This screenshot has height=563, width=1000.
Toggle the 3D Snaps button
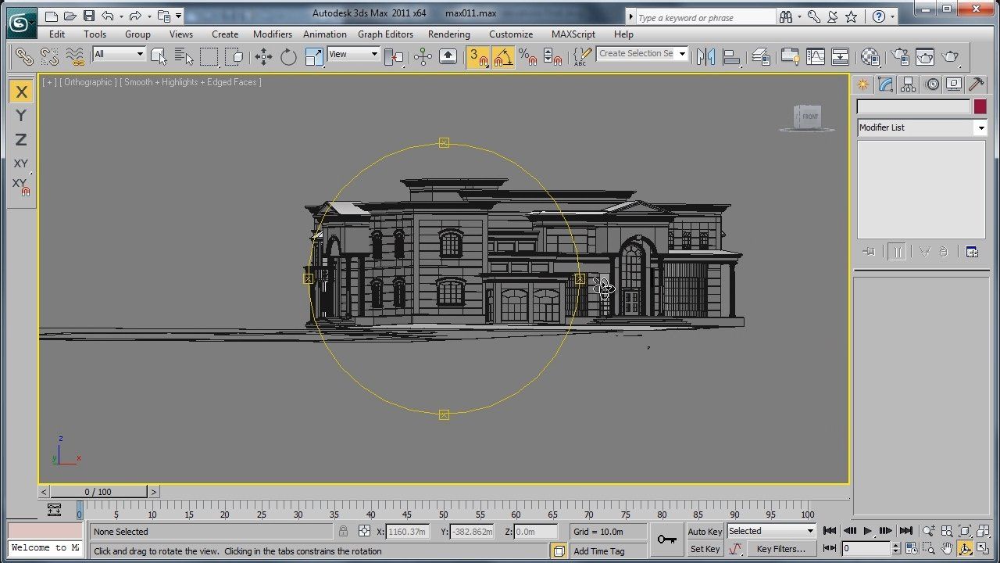pos(477,56)
